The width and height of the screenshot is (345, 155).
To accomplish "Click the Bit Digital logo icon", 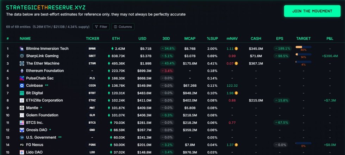I will pyautogui.click(x=22, y=93).
